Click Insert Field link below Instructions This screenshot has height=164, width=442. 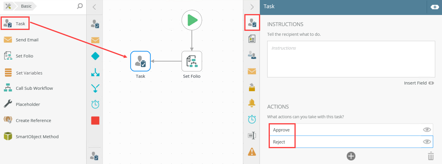pyautogui.click(x=419, y=83)
